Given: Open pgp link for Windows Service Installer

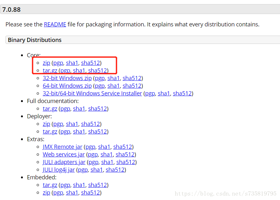Looking at the screenshot, I should pos(150,93).
